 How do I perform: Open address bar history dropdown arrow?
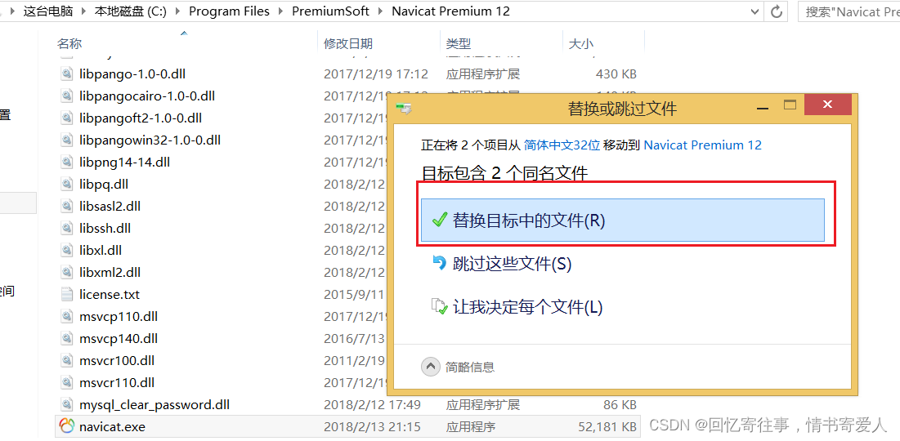click(755, 11)
